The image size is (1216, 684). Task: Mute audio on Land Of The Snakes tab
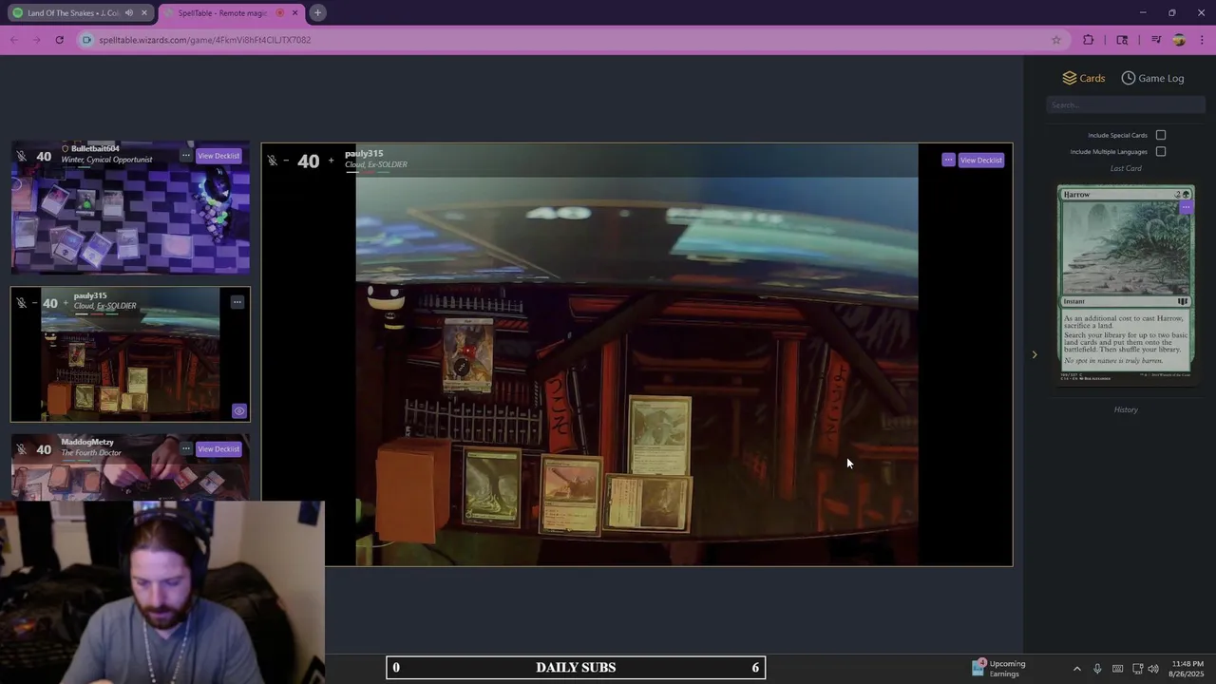click(x=128, y=13)
